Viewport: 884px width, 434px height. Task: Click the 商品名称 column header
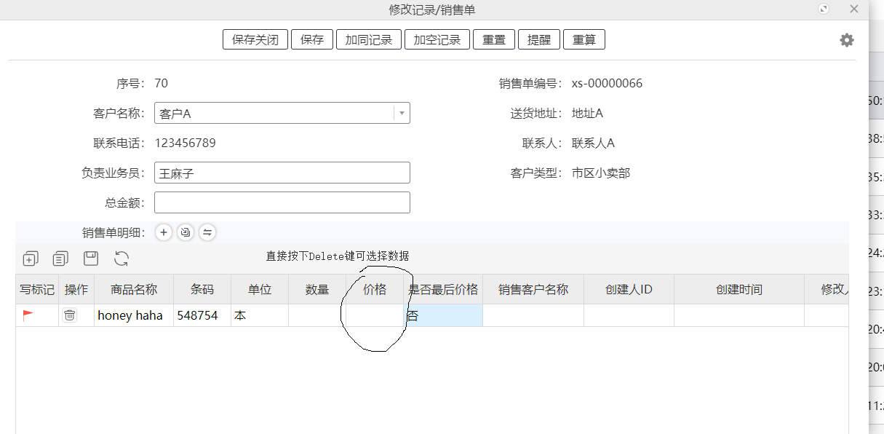pyautogui.click(x=134, y=289)
